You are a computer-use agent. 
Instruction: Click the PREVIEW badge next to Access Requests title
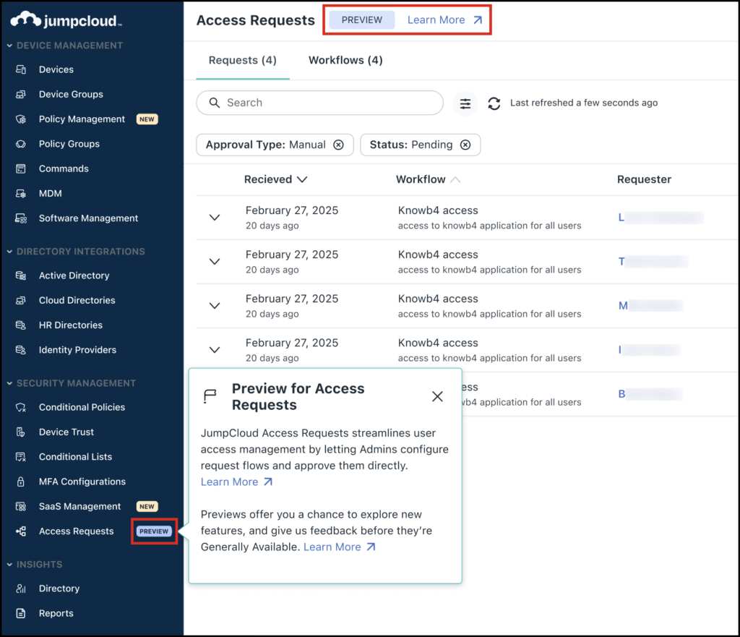click(x=362, y=20)
